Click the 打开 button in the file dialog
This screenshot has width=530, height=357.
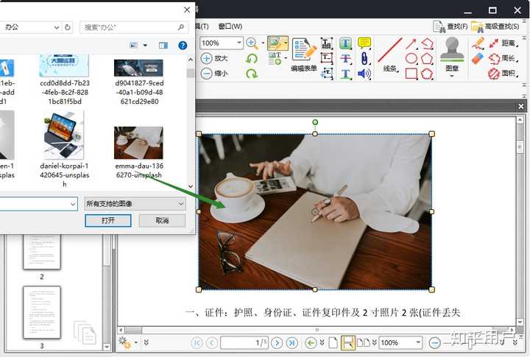pyautogui.click(x=107, y=221)
